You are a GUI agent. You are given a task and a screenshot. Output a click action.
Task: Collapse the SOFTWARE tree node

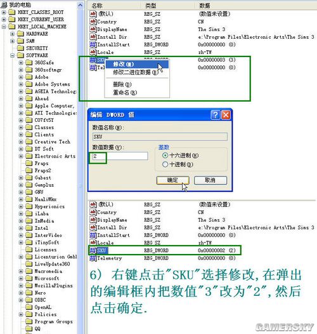(x=12, y=55)
